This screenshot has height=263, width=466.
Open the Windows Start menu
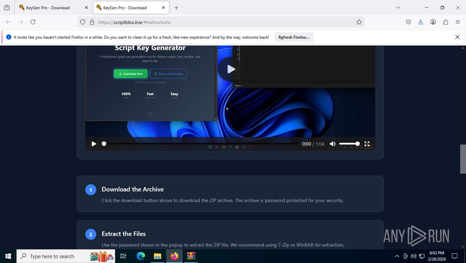pyautogui.click(x=8, y=256)
